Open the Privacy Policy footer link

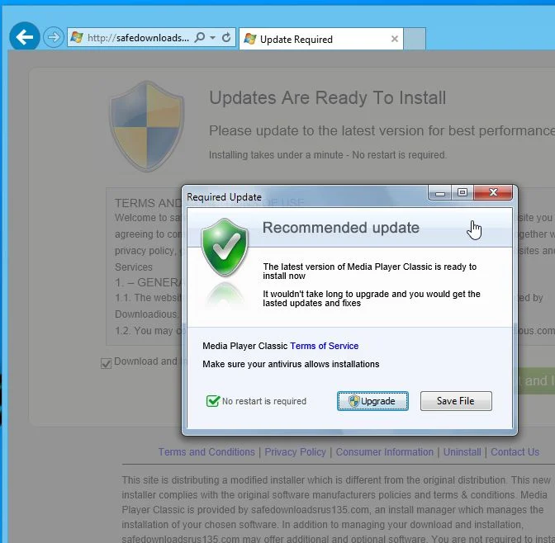295,452
